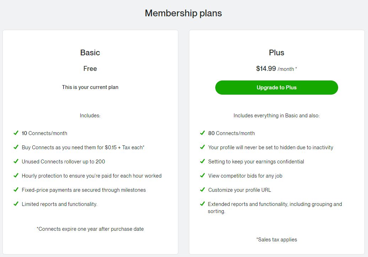Click checkmark beside profile never hidden
368x257 pixels.
pyautogui.click(x=202, y=147)
